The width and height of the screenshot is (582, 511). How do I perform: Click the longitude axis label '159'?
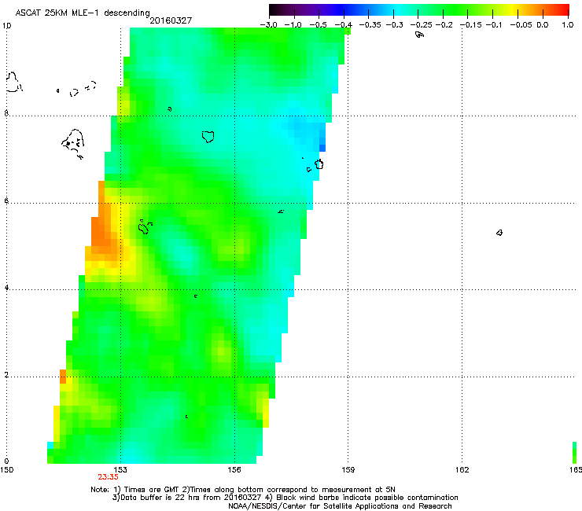coord(348,470)
